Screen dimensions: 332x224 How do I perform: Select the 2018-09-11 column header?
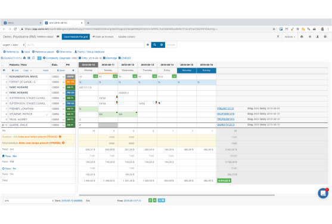click(108, 65)
